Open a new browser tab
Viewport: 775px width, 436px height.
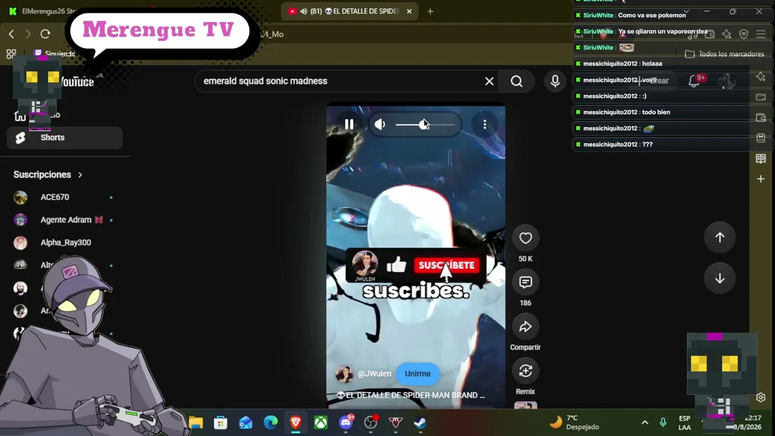(430, 11)
